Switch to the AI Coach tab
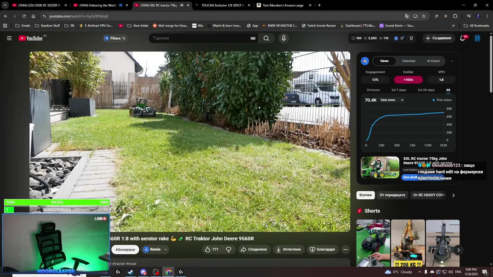493x277 pixels. click(x=433, y=61)
